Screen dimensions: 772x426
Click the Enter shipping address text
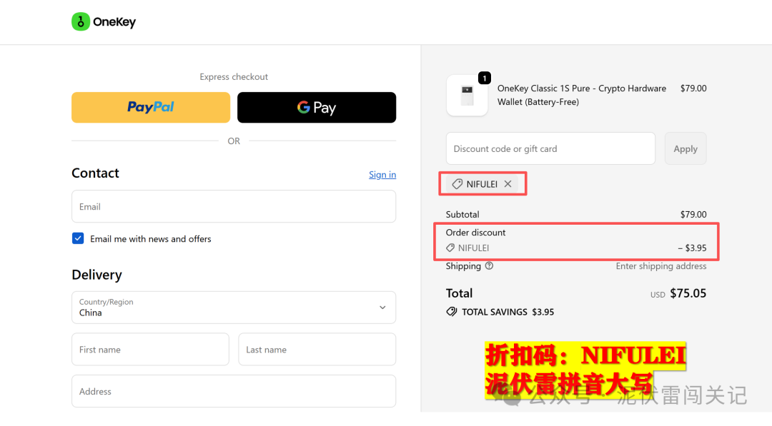pyautogui.click(x=660, y=266)
